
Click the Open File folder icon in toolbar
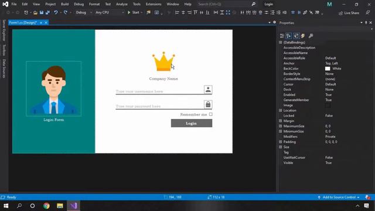pos(35,12)
